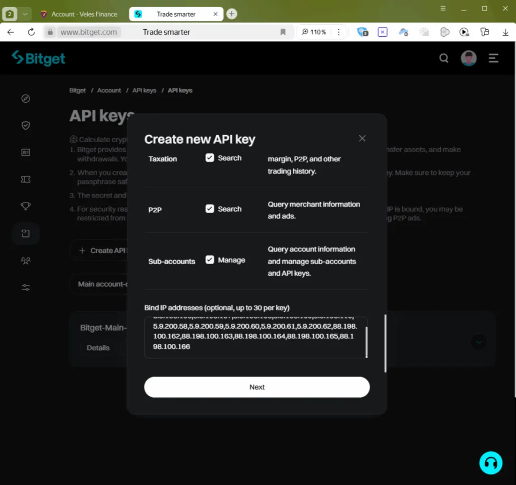Open the support headset icon
Image resolution: width=516 pixels, height=485 pixels.
click(490, 462)
